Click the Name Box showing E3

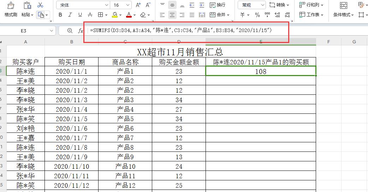pyautogui.click(x=23, y=31)
